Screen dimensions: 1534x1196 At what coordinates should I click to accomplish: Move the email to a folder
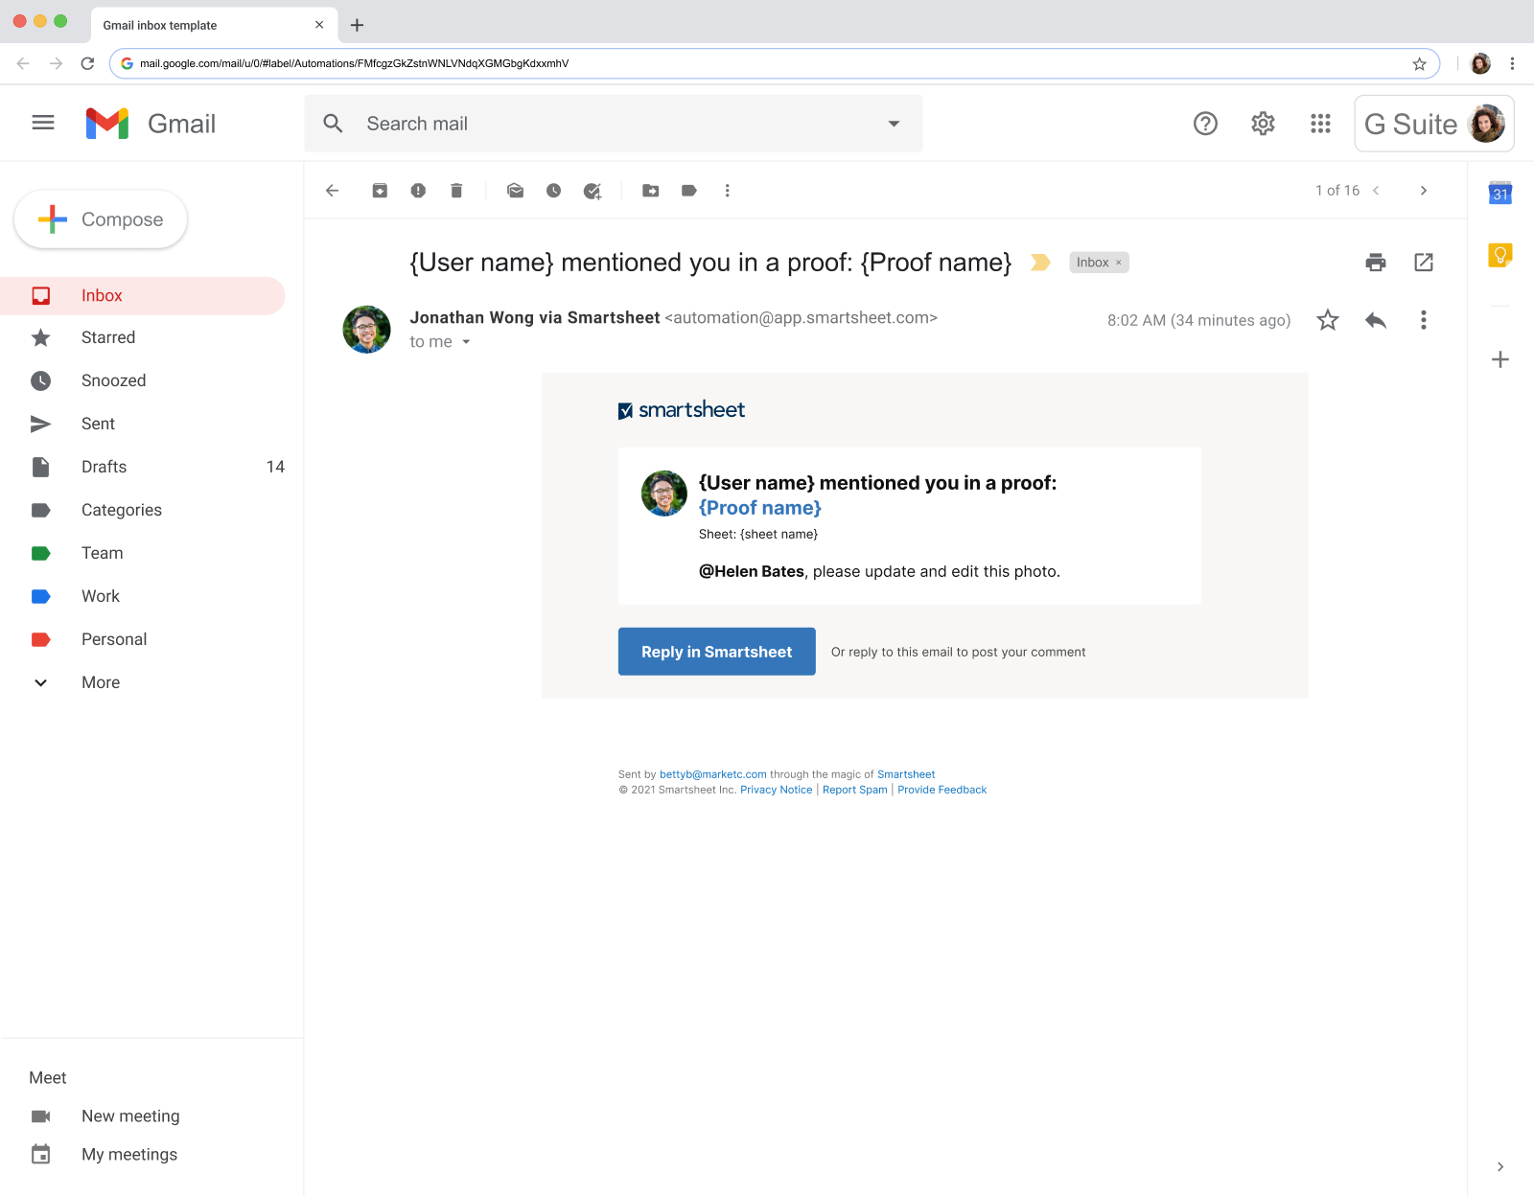651,190
